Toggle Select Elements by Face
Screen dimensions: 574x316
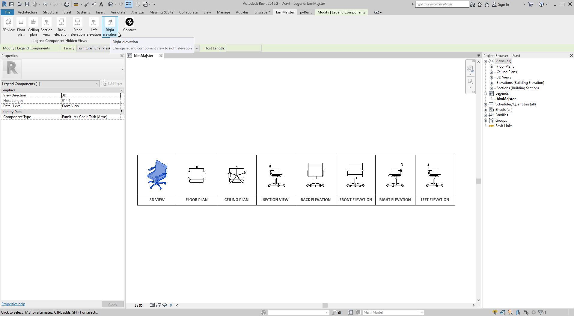coord(518,313)
